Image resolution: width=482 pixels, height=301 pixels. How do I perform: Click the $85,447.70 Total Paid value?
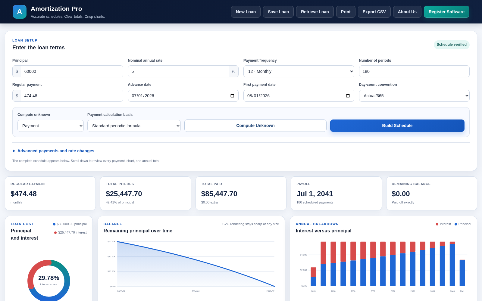219,194
